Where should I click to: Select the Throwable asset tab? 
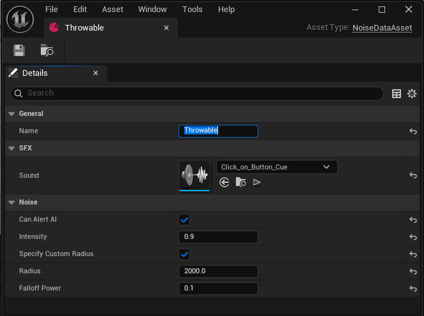point(111,27)
